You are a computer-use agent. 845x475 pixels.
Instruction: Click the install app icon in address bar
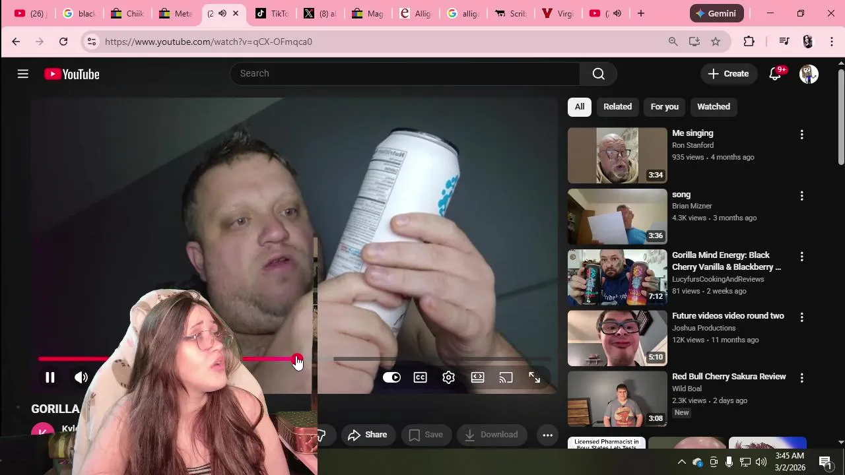click(694, 42)
